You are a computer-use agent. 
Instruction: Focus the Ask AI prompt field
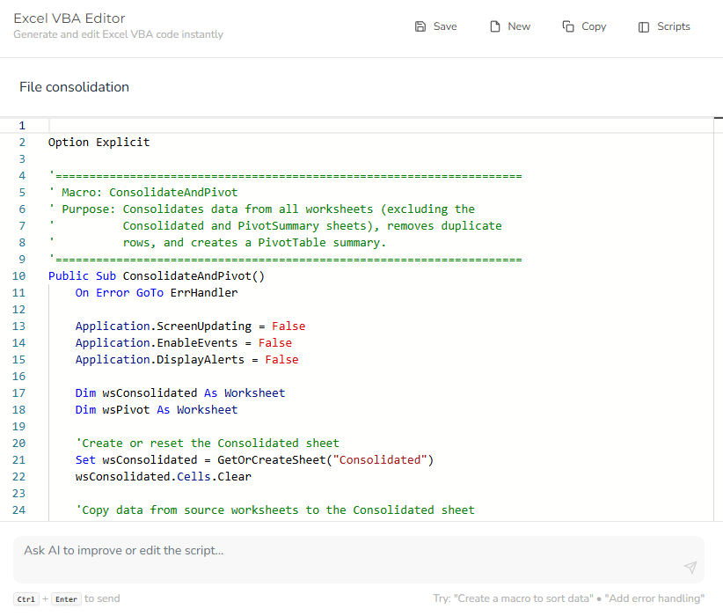(347, 551)
